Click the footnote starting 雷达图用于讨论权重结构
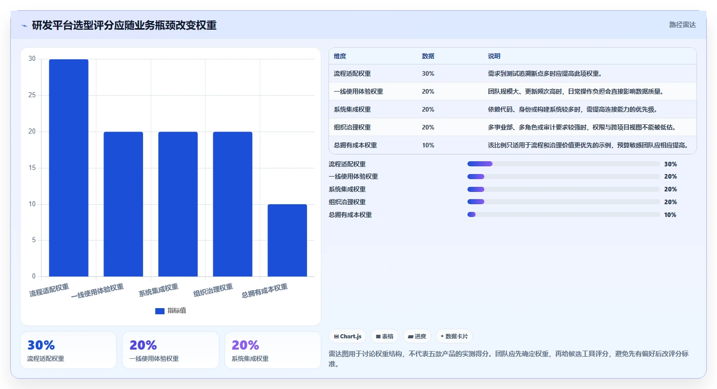 tap(509, 359)
